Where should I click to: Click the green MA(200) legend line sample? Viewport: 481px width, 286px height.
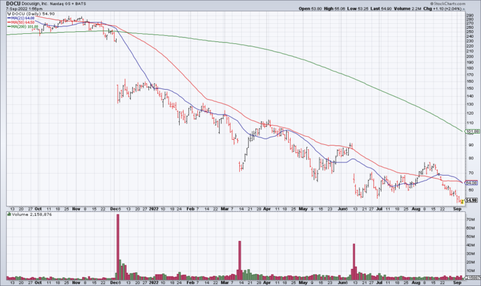coord(9,27)
